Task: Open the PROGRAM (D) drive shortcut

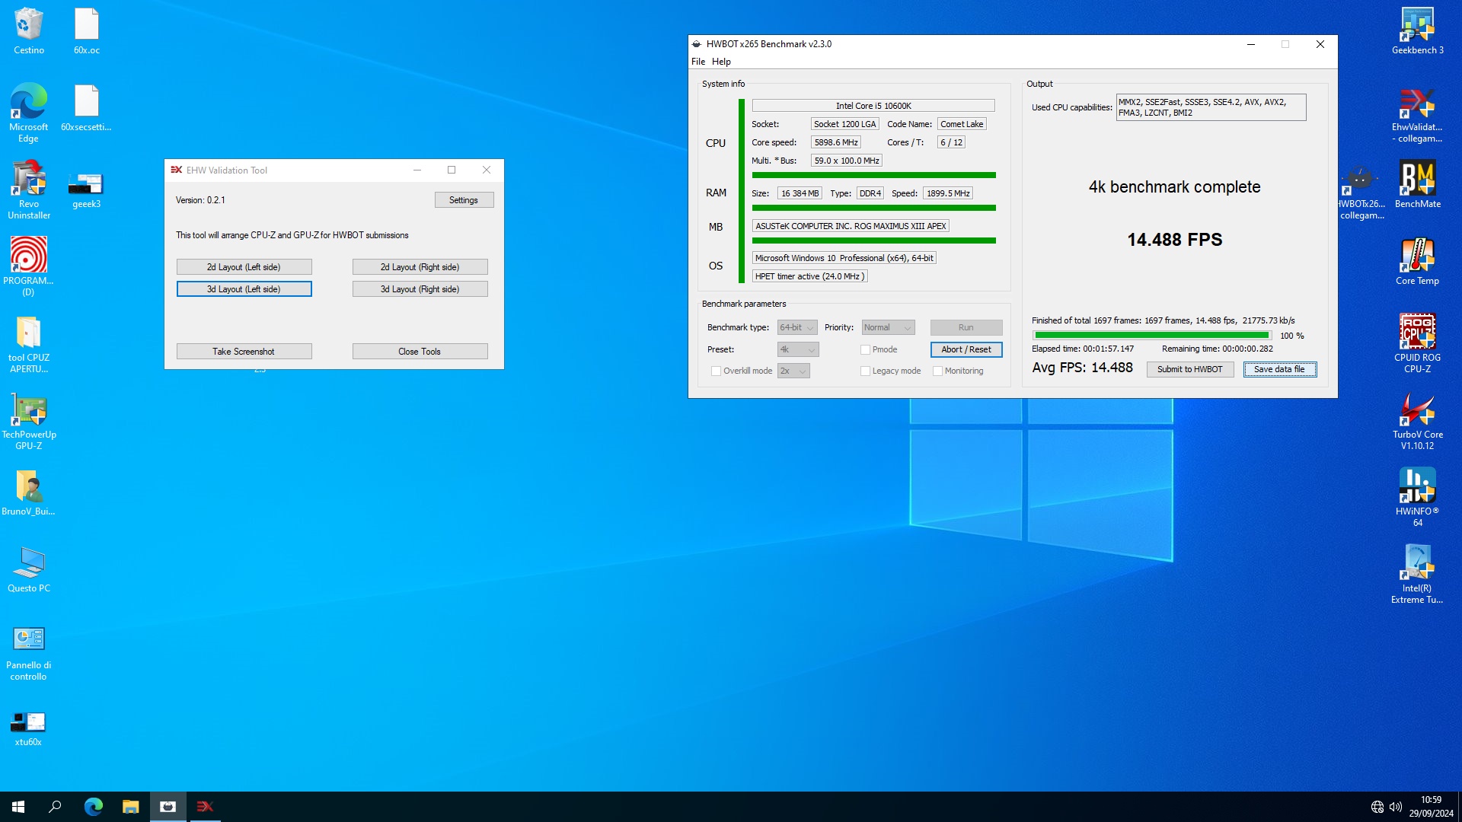Action: pyautogui.click(x=29, y=266)
